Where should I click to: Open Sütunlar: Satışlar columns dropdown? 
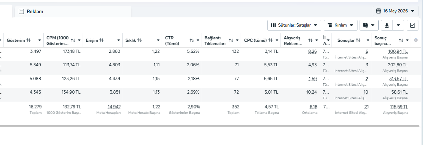(x=294, y=25)
